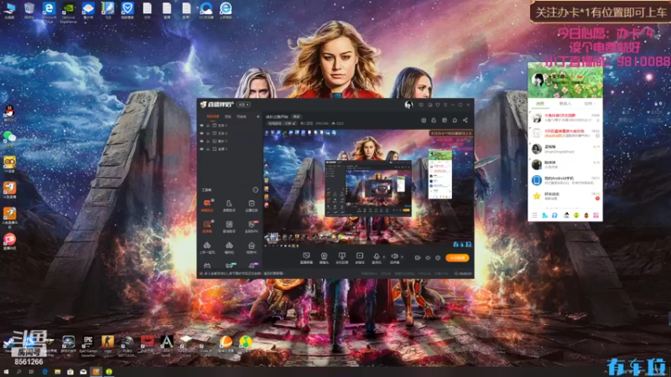Add a new scene with the plus icon
Viewport: 671px width, 377px height.
point(257,116)
